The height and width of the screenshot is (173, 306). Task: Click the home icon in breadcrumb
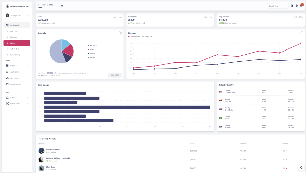coord(38,4)
